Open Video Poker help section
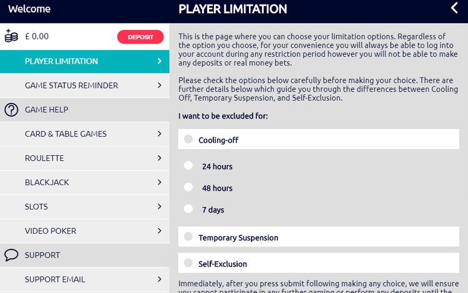Image resolution: width=468 pixels, height=293 pixels. coord(84,231)
